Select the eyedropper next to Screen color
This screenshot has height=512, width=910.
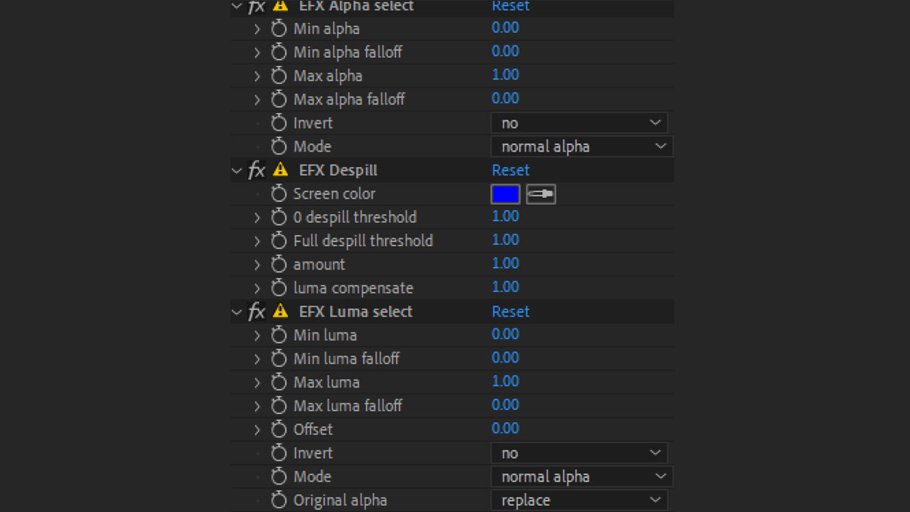pyautogui.click(x=540, y=193)
